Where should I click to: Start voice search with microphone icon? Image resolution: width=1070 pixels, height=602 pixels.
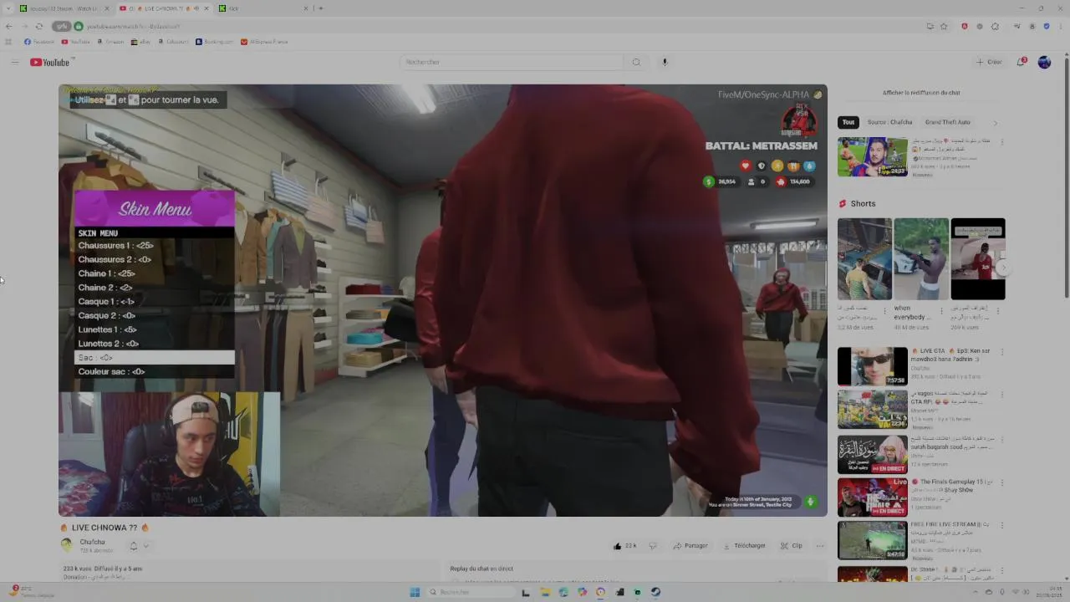click(665, 62)
